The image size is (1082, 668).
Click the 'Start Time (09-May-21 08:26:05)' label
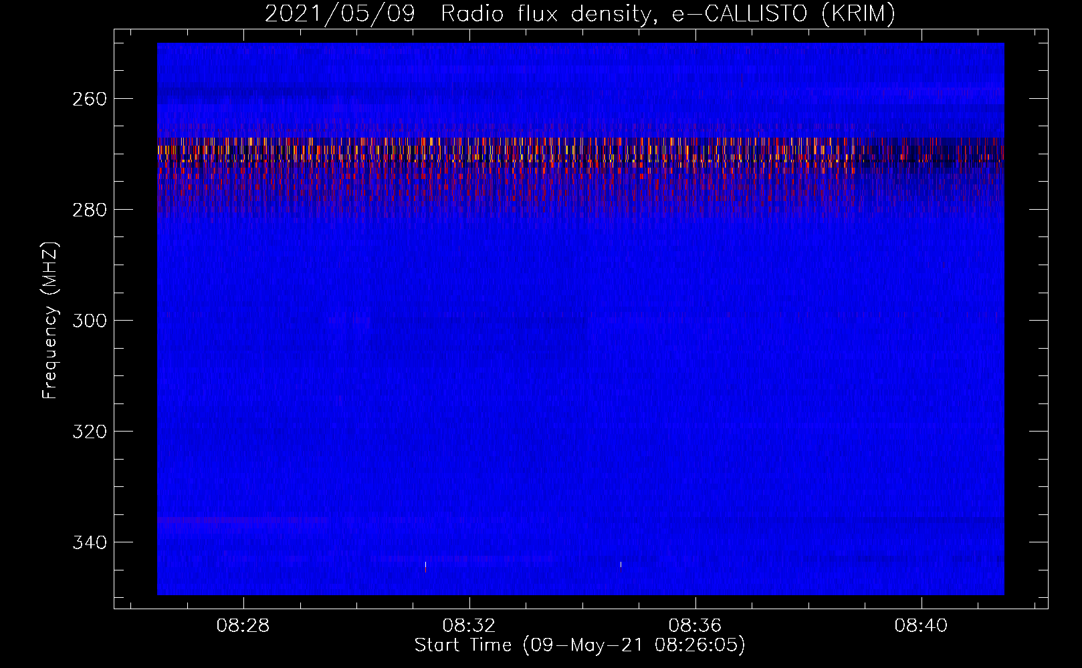coord(580,645)
